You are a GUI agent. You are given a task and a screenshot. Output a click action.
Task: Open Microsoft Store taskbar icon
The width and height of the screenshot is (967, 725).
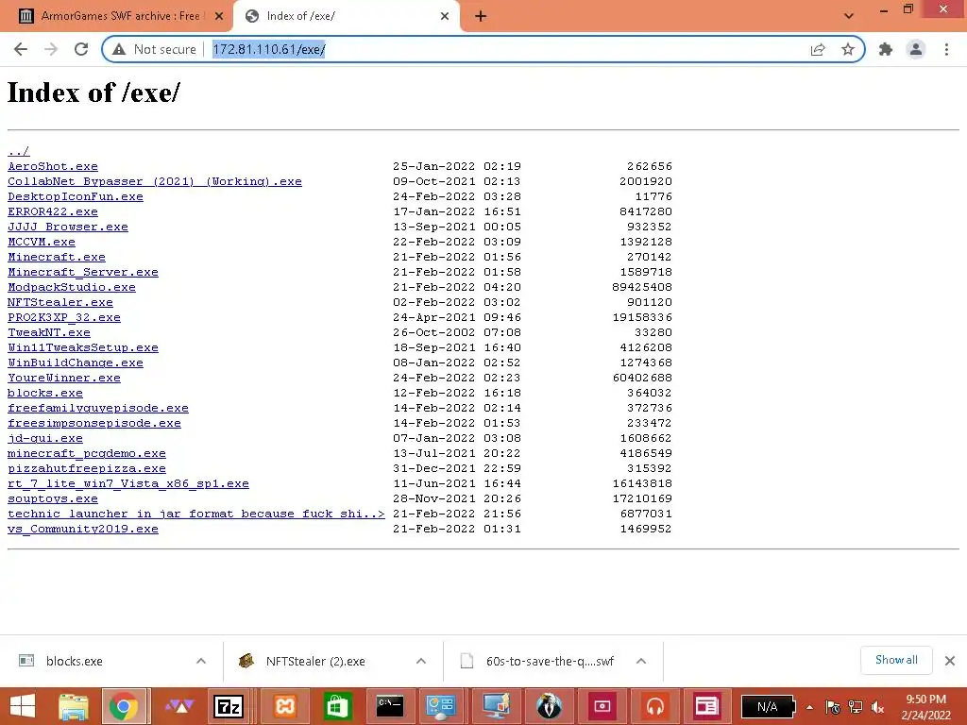[337, 706]
